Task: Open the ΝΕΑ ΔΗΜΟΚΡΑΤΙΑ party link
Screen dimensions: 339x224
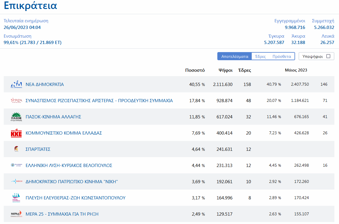Action: 45,85
